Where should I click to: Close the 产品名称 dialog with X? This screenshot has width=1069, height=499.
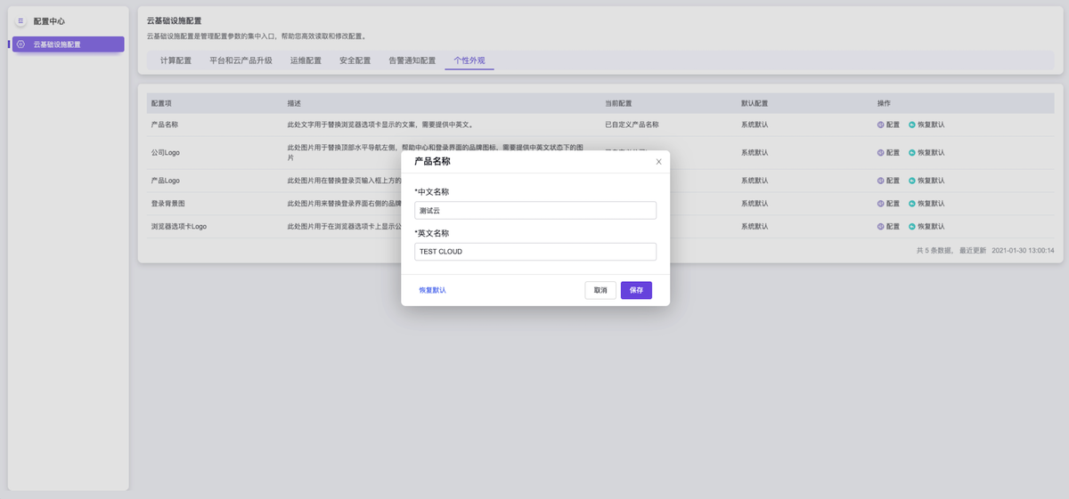[x=658, y=162]
